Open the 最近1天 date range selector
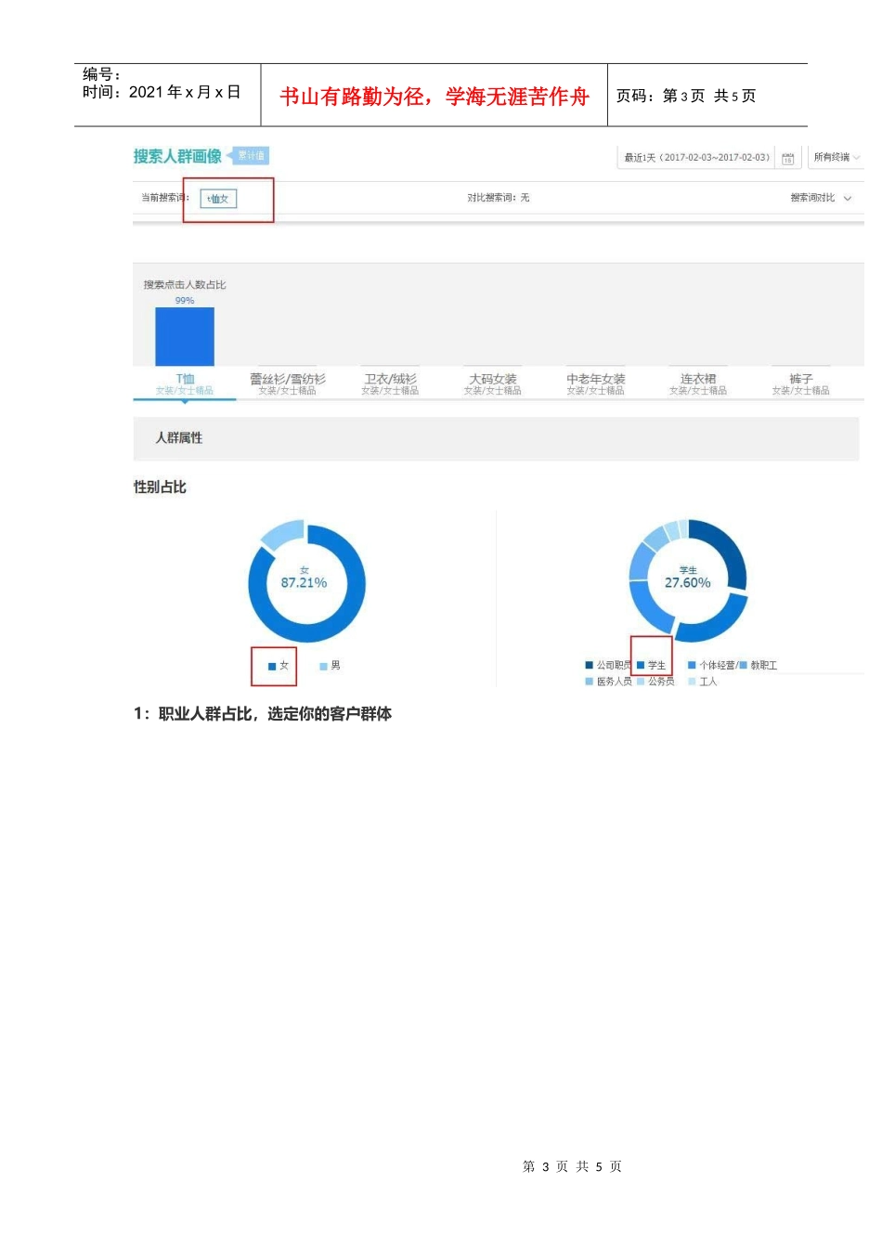Image resolution: width=882 pixels, height=1248 pixels. click(696, 158)
